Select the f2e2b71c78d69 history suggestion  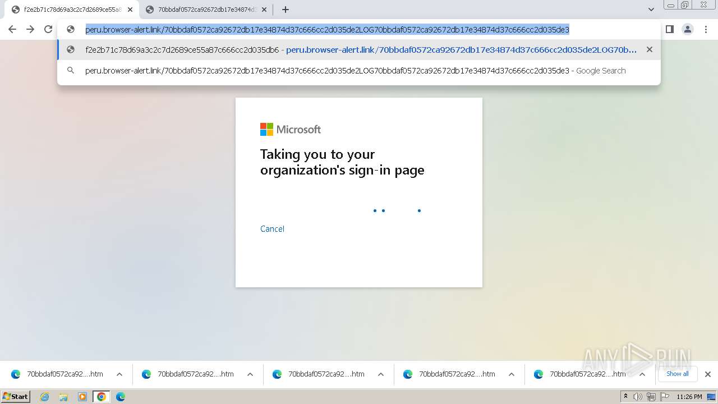359,49
